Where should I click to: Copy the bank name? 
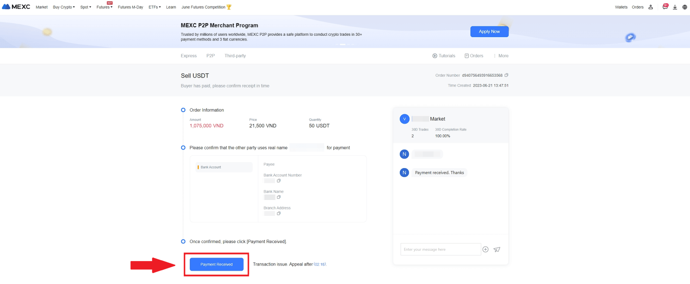pyautogui.click(x=279, y=197)
